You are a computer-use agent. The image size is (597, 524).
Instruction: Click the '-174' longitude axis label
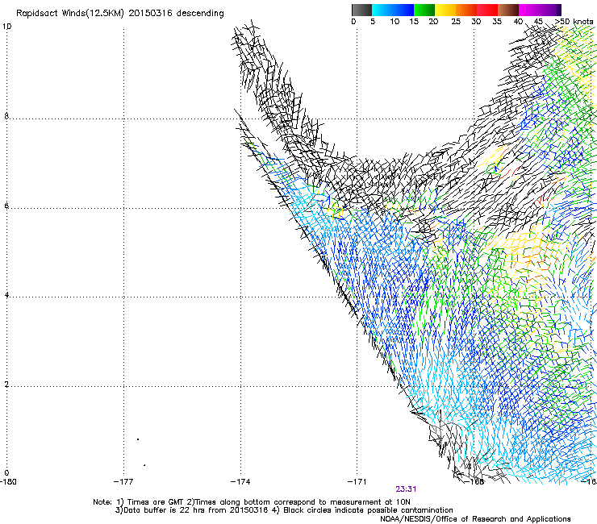(x=240, y=482)
